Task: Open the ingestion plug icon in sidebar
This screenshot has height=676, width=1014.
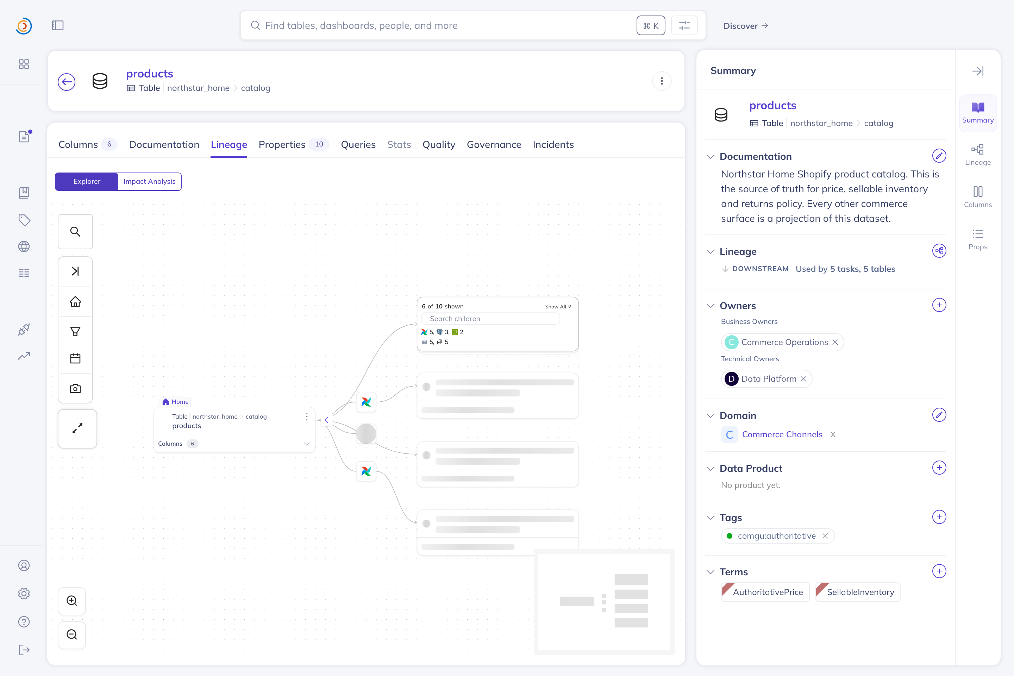Action: point(24,330)
